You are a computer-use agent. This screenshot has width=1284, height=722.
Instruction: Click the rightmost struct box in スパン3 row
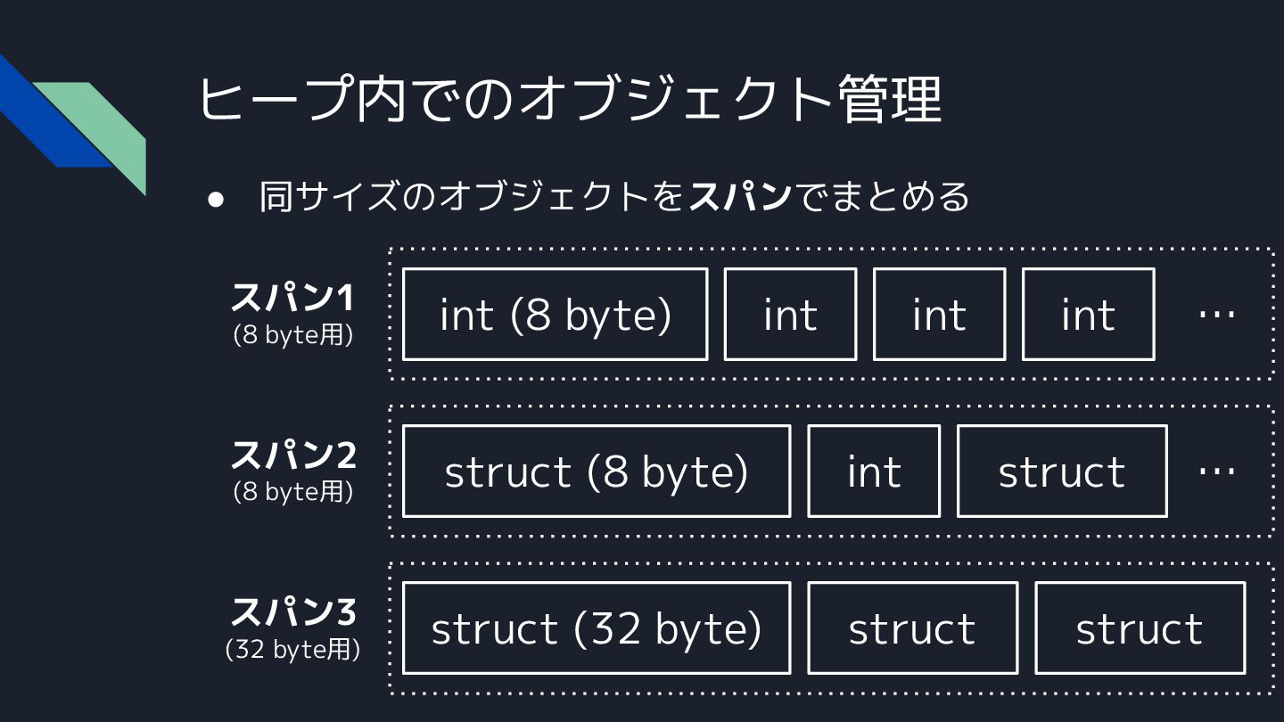tap(1140, 628)
